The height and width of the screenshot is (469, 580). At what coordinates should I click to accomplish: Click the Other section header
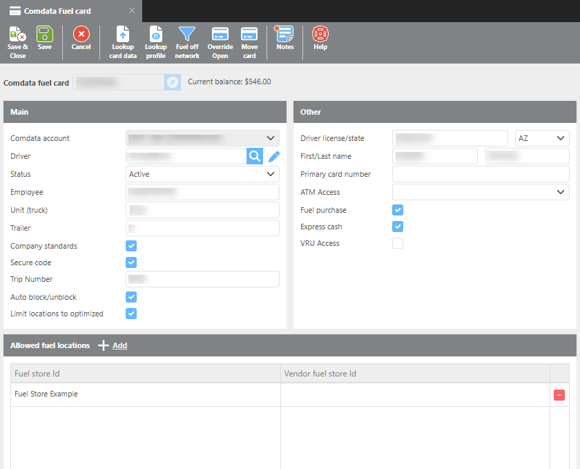point(434,112)
